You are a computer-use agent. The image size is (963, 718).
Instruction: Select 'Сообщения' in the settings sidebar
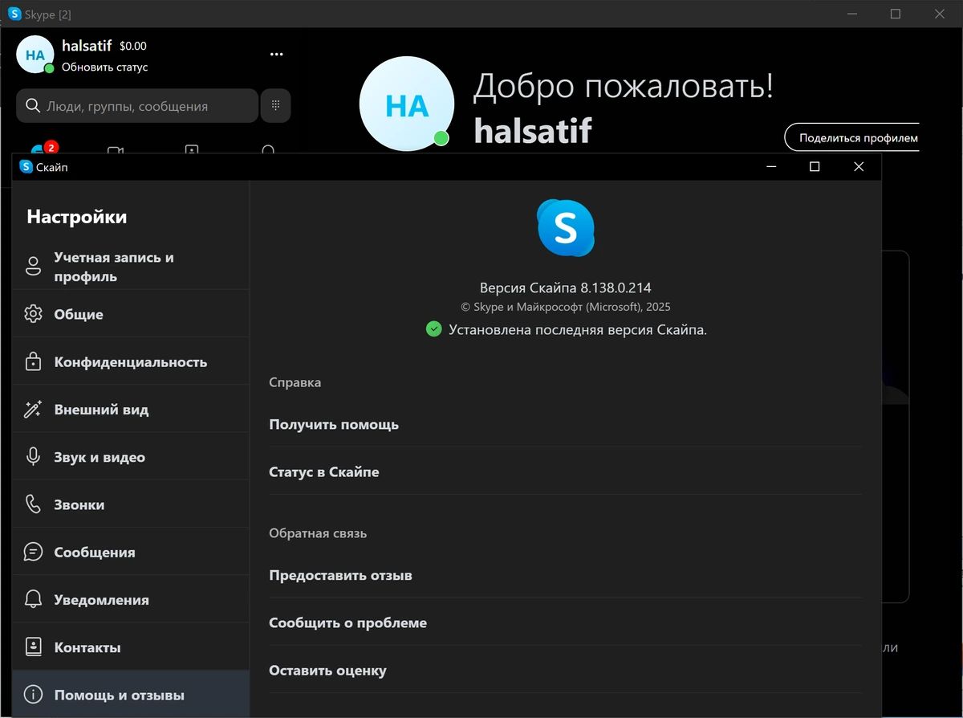point(131,552)
